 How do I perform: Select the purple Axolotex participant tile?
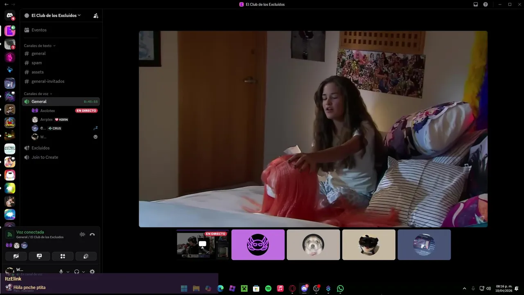[x=258, y=245]
